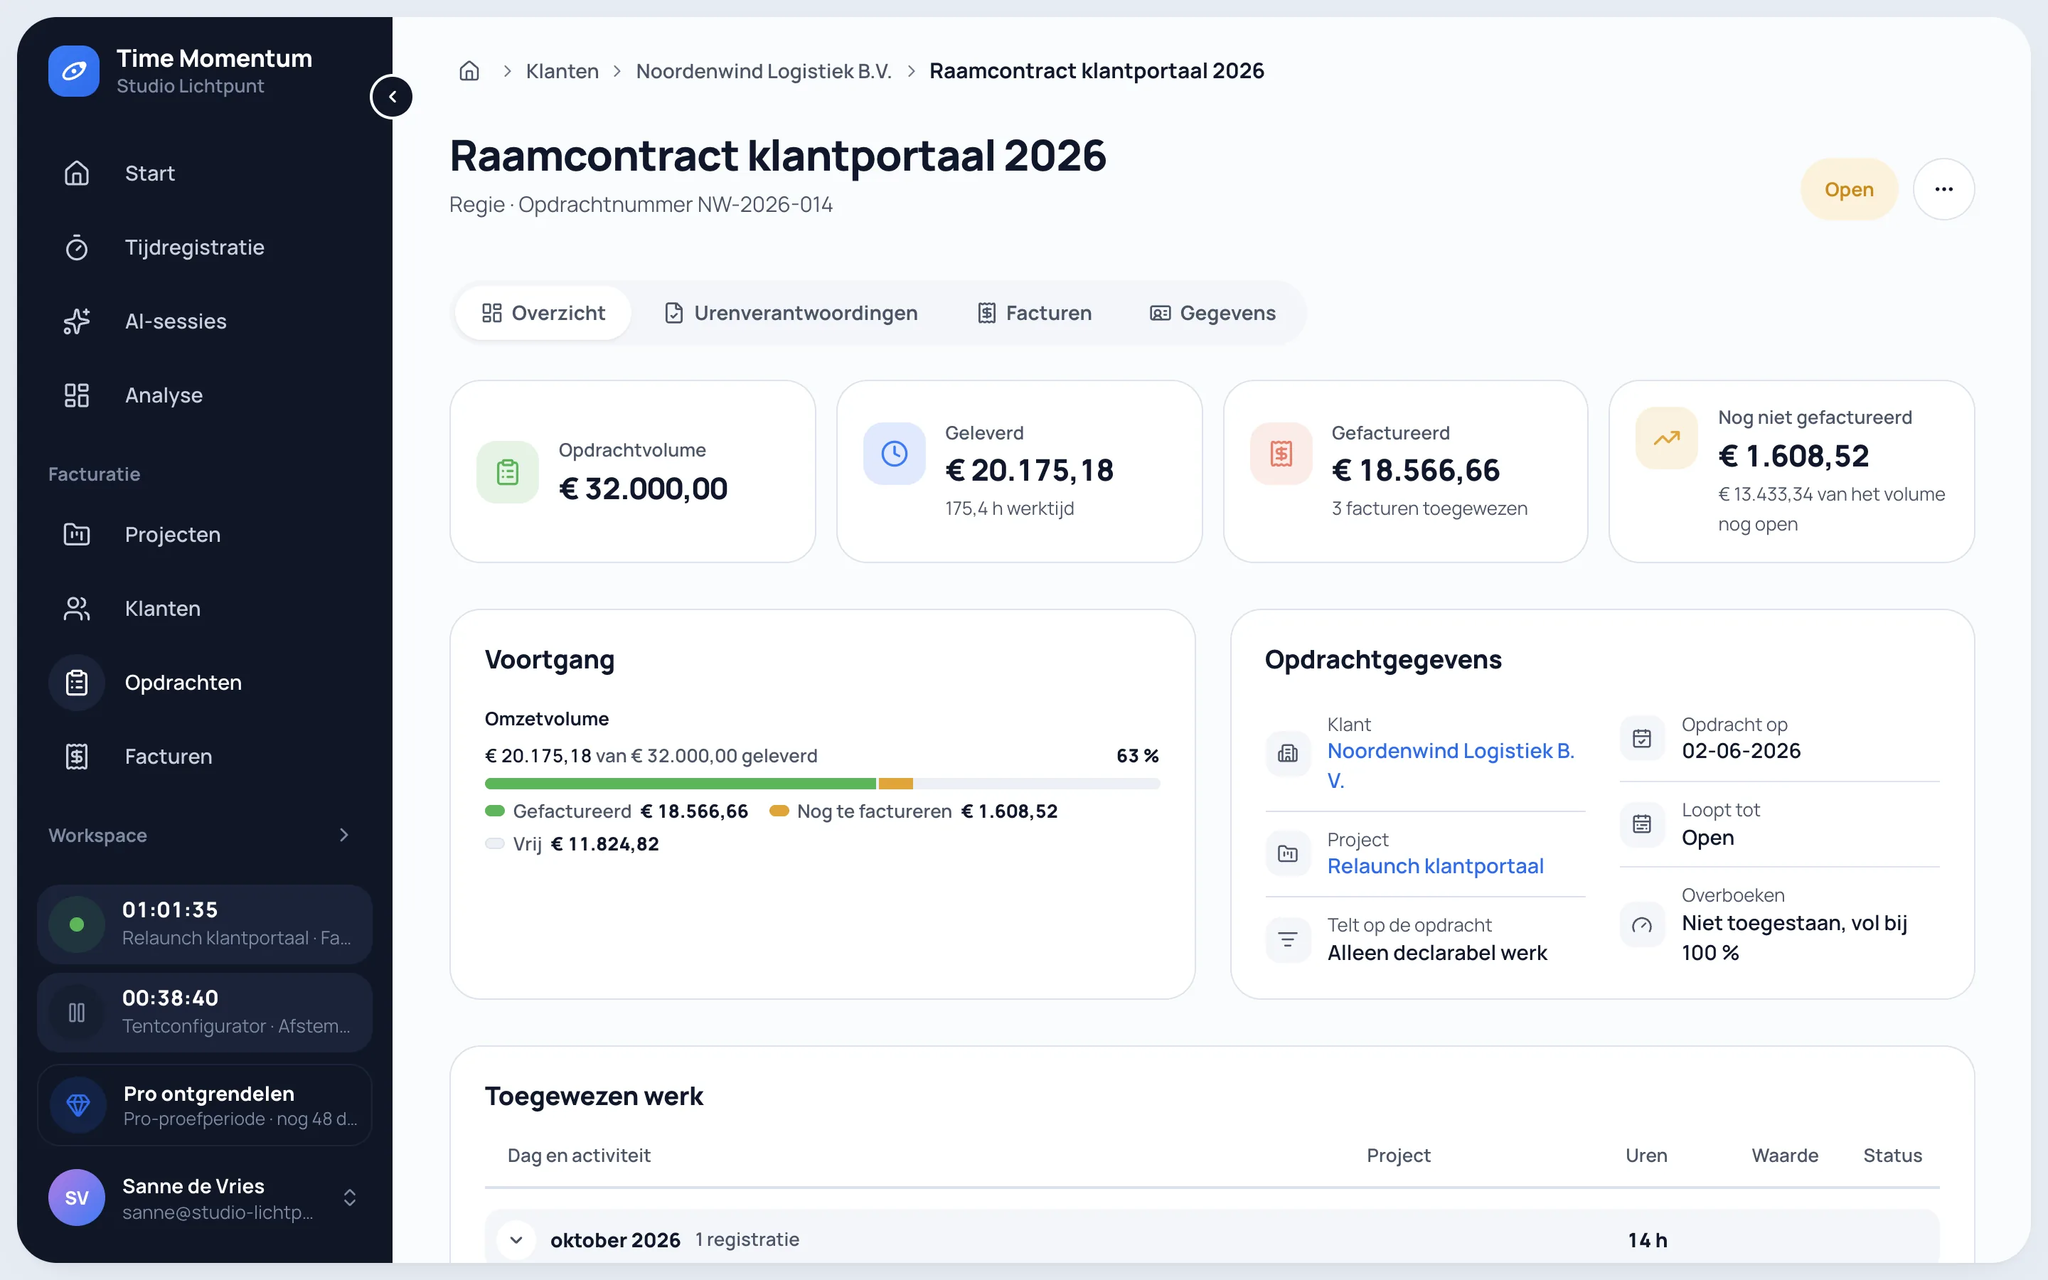Click the blue Geleverd clock icon
This screenshot has height=1280, width=2048.
pyautogui.click(x=895, y=454)
